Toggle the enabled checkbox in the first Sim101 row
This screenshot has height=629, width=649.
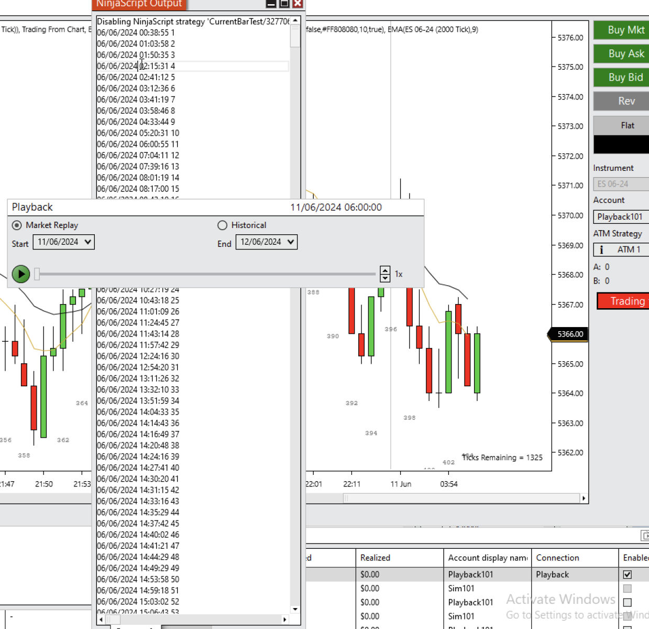[628, 589]
